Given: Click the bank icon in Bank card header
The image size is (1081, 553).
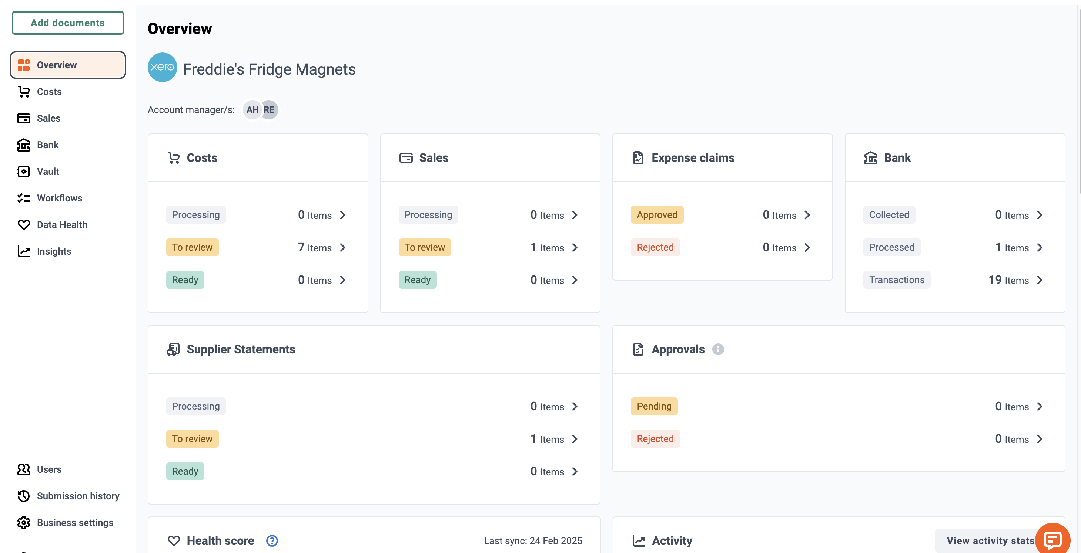Looking at the screenshot, I should pos(870,158).
